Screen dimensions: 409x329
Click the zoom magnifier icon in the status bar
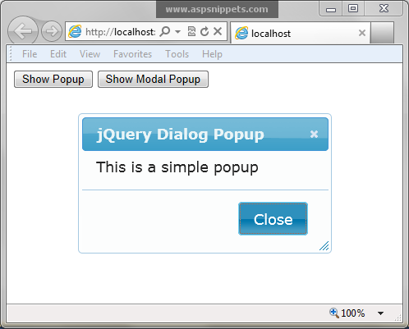(x=334, y=313)
